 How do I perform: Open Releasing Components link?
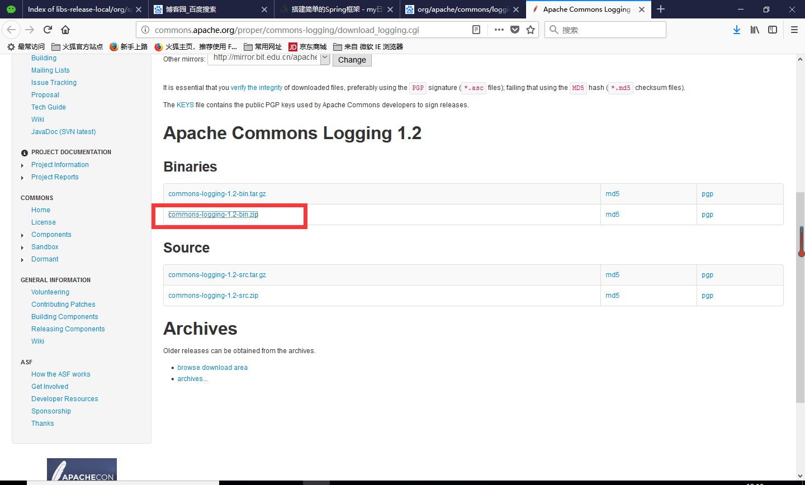[68, 329]
